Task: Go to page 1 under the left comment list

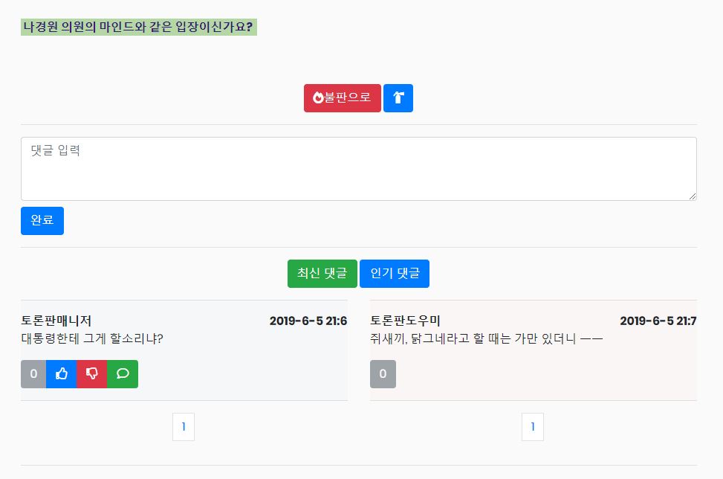Action: click(184, 426)
